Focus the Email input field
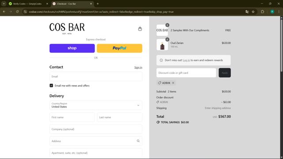The height and width of the screenshot is (159, 283). [x=96, y=76]
